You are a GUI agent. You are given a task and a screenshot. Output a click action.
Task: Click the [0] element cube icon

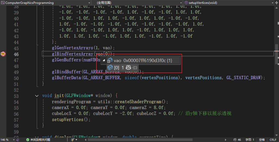coord(110,67)
